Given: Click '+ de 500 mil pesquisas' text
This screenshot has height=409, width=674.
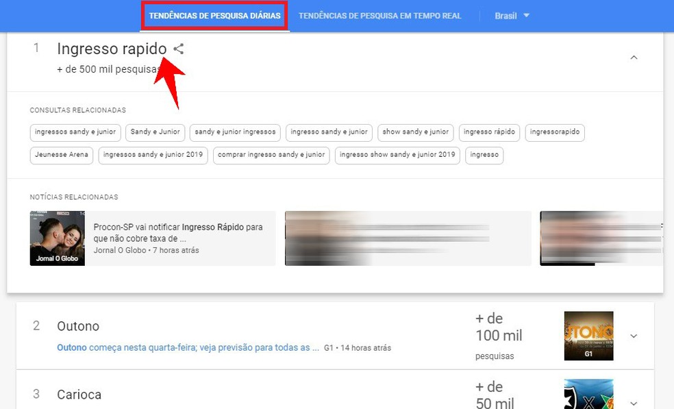Looking at the screenshot, I should click(109, 69).
